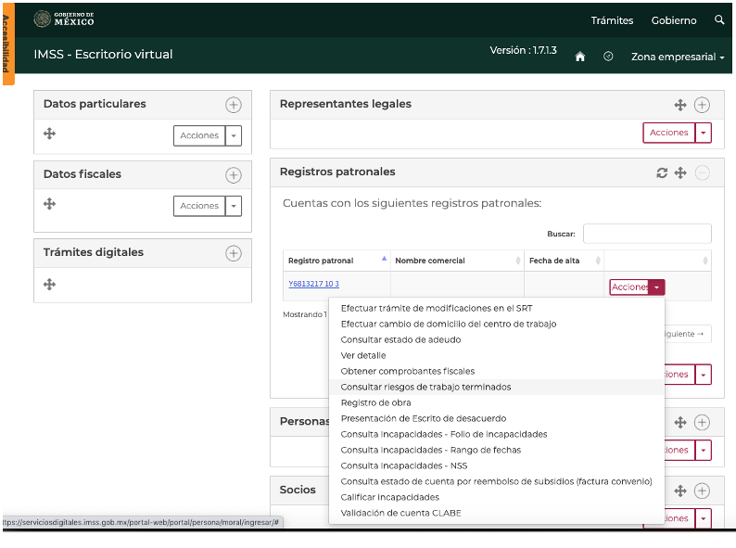Image resolution: width=736 pixels, height=548 pixels.
Task: Open the Gobierno menu
Action: (674, 20)
